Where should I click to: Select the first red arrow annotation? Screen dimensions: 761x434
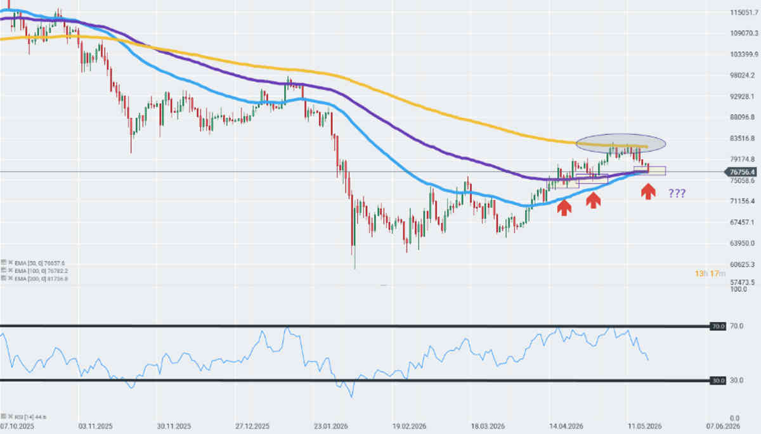pyautogui.click(x=563, y=208)
